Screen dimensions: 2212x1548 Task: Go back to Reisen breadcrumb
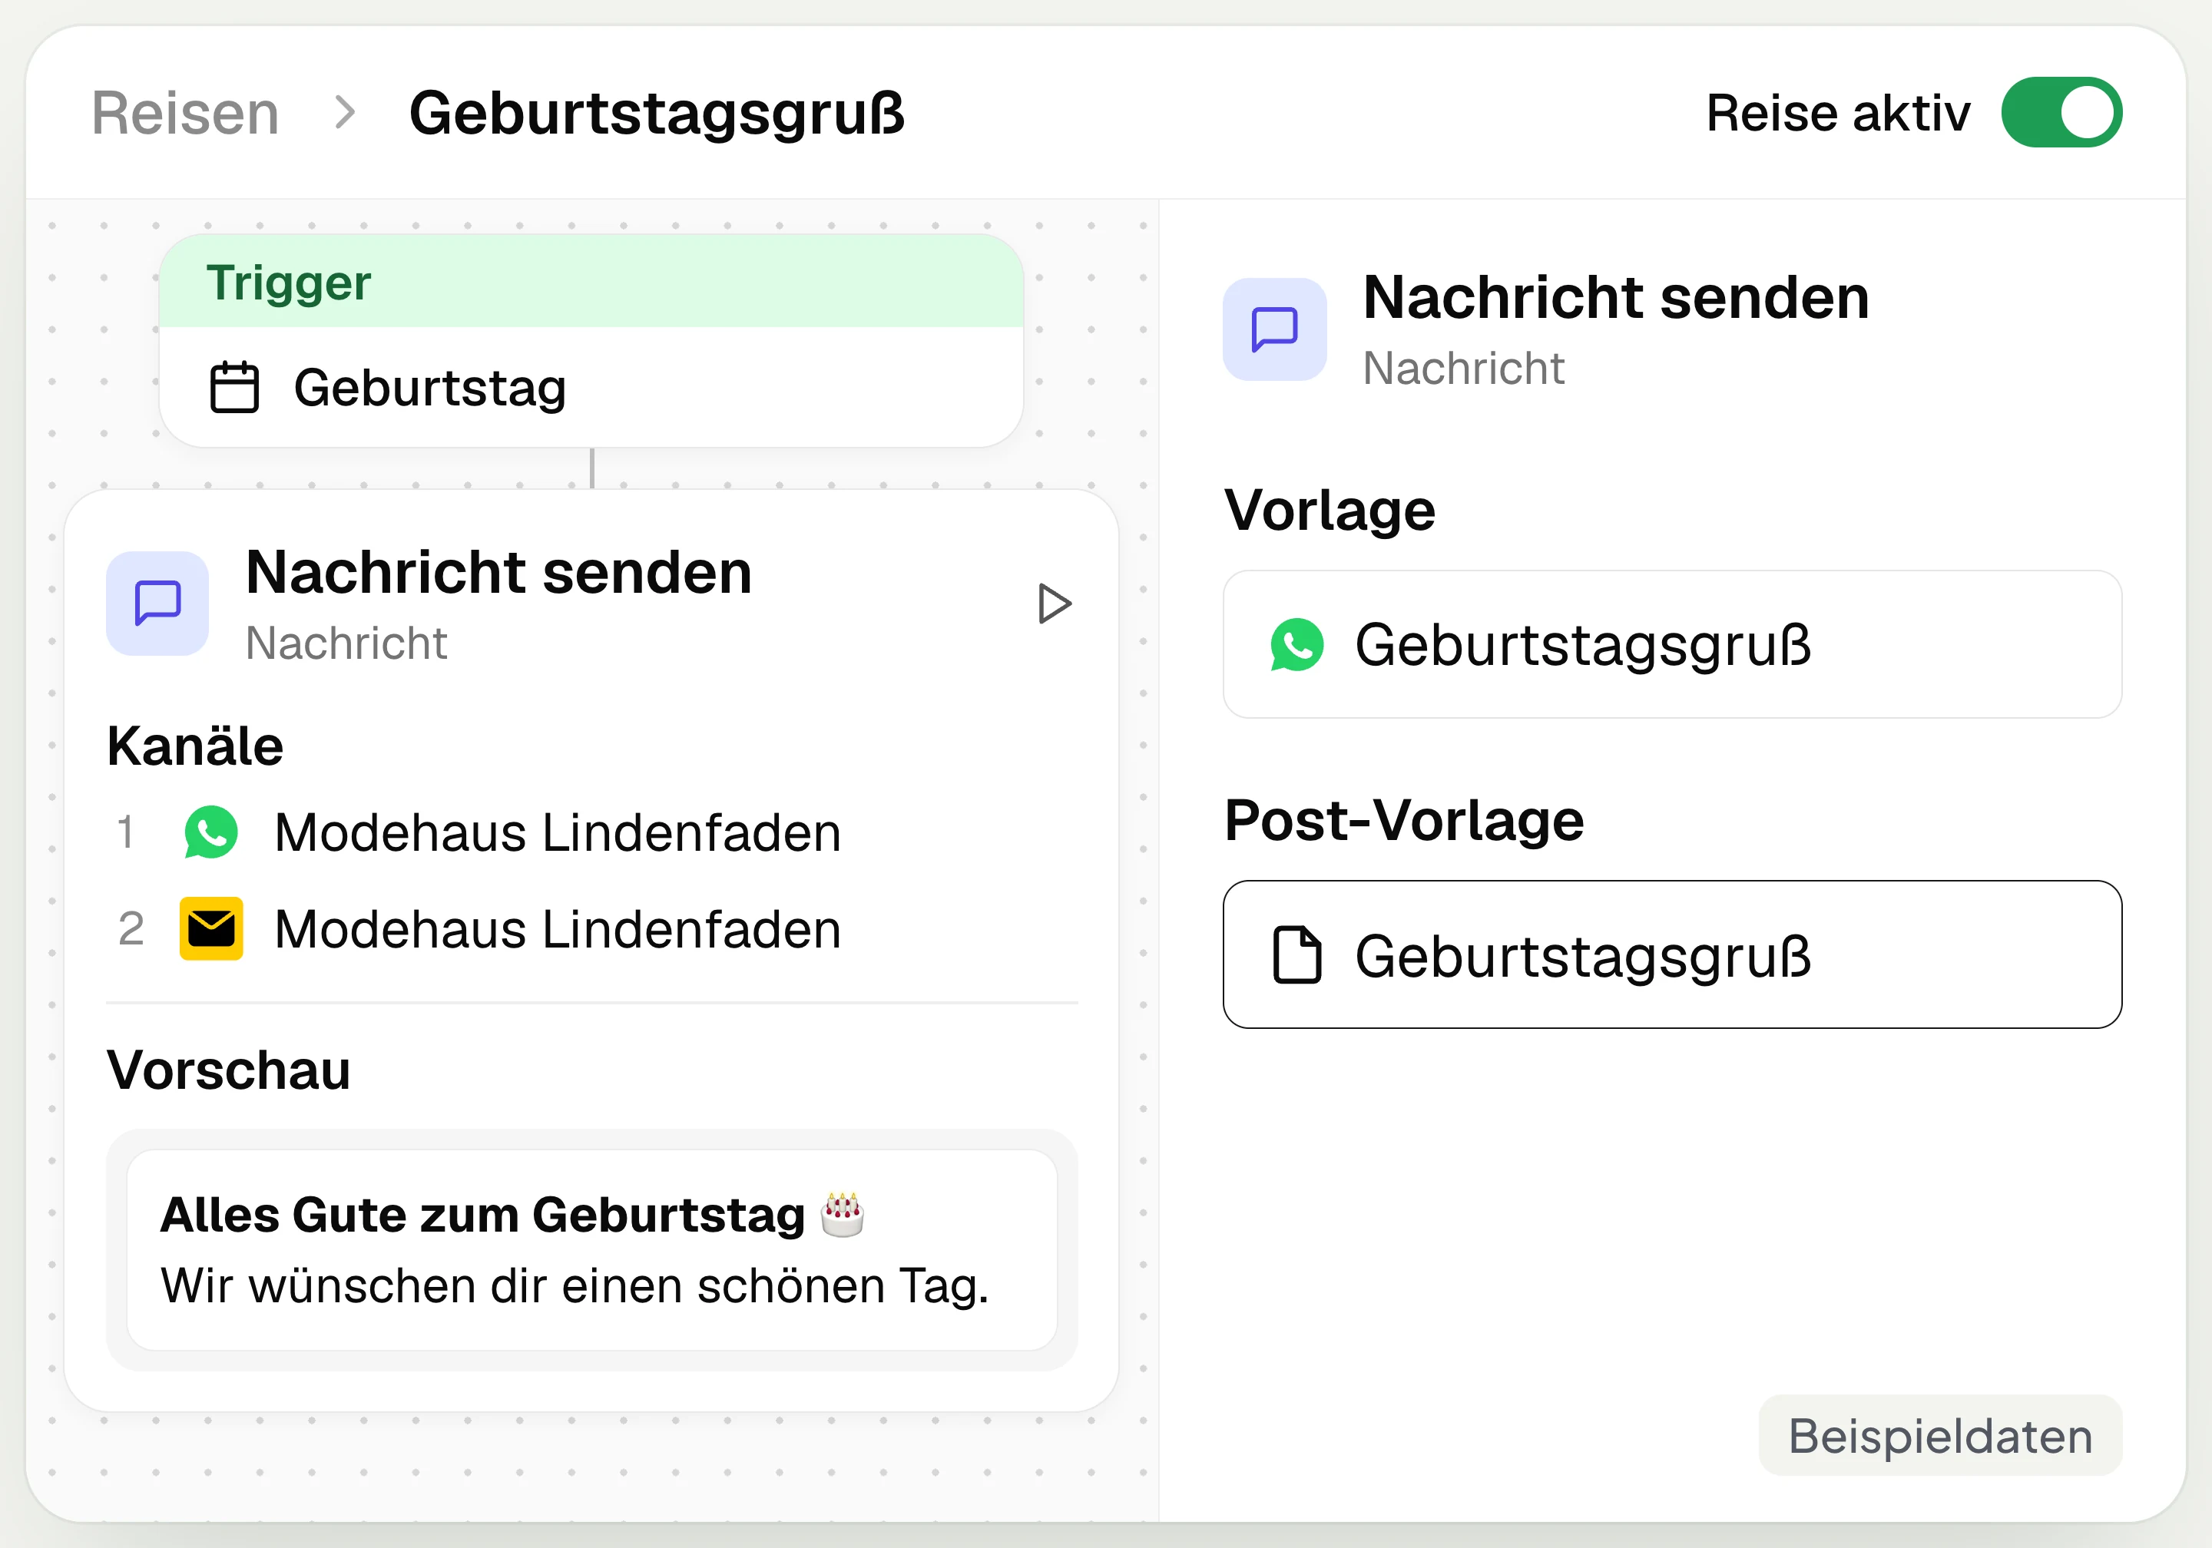click(x=185, y=113)
